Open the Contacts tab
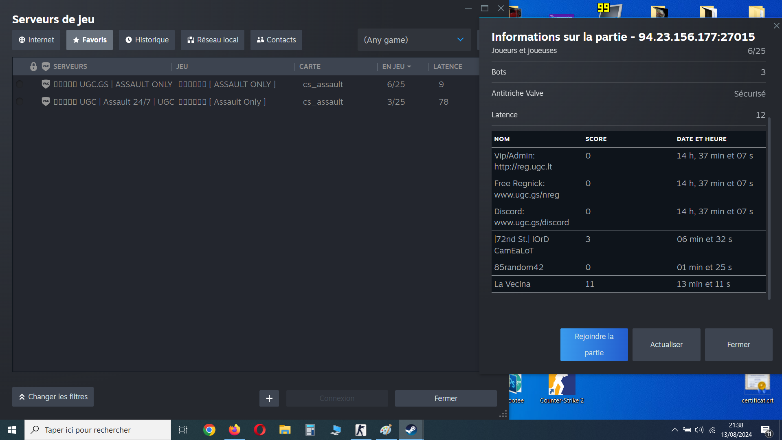 coord(276,40)
